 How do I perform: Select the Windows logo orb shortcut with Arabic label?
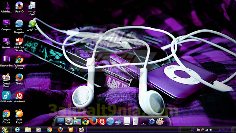32,25
